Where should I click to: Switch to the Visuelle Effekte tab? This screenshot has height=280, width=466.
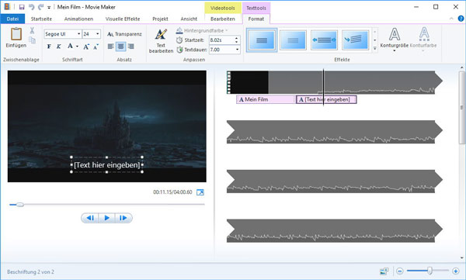(x=123, y=19)
